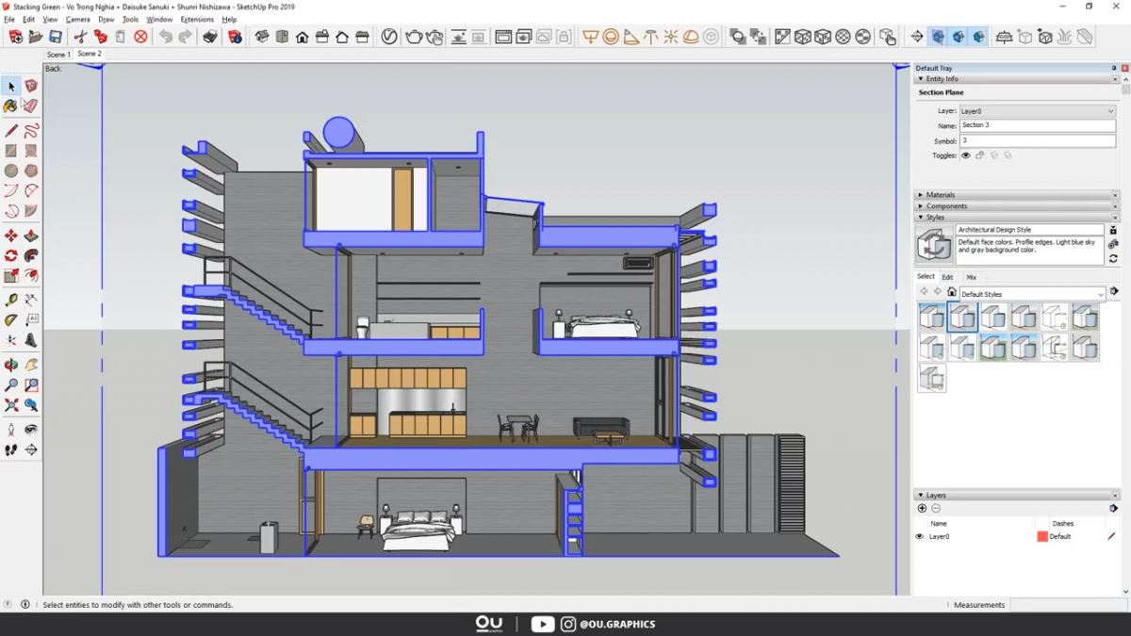The image size is (1131, 636).
Task: Select the Make Component tool
Action: pos(30,85)
